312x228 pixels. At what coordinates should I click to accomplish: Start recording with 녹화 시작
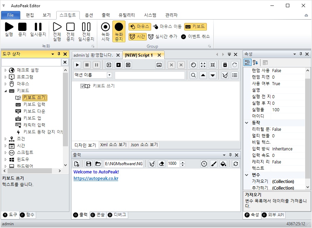(105, 32)
